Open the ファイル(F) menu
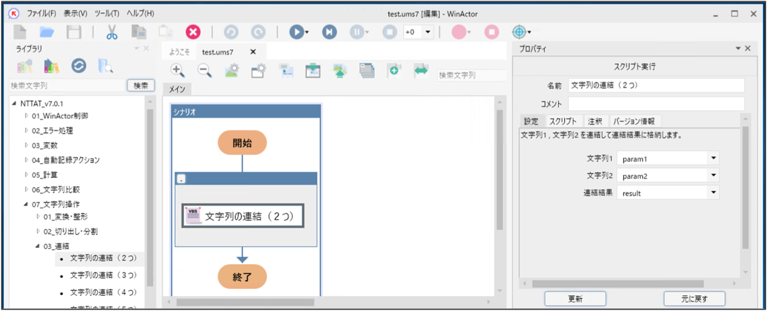768x312 pixels. (x=42, y=13)
